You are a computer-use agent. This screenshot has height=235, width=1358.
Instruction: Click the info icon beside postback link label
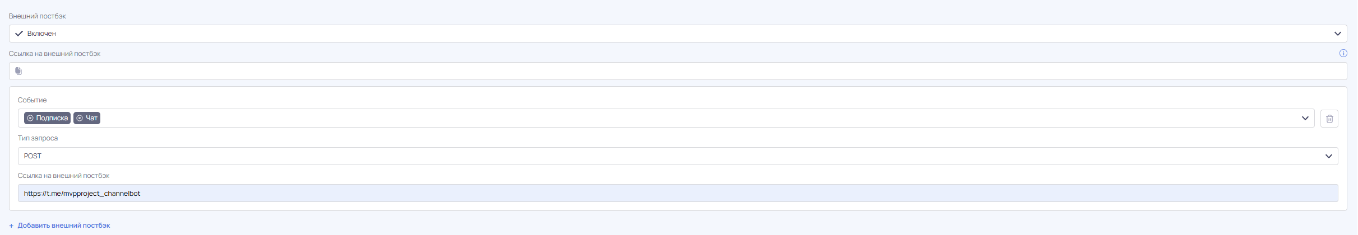click(1343, 54)
